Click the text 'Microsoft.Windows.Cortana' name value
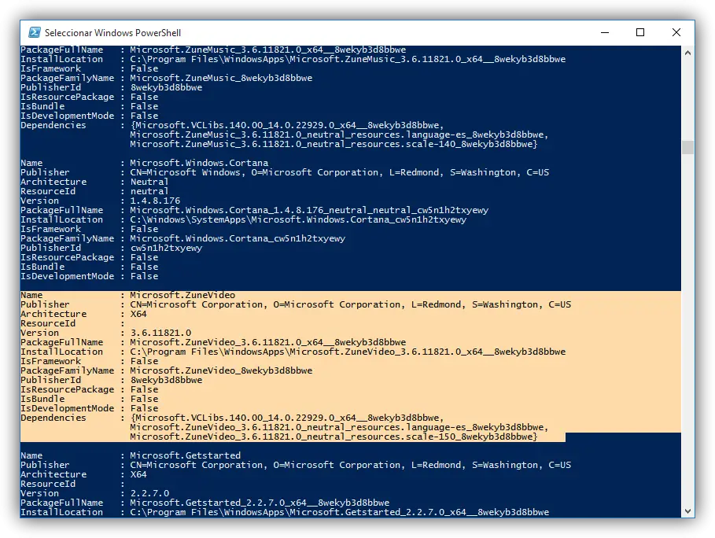This screenshot has height=538, width=715. pyautogui.click(x=199, y=163)
